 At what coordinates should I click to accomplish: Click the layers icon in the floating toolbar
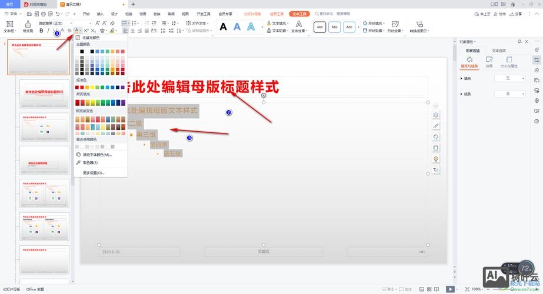click(436, 115)
